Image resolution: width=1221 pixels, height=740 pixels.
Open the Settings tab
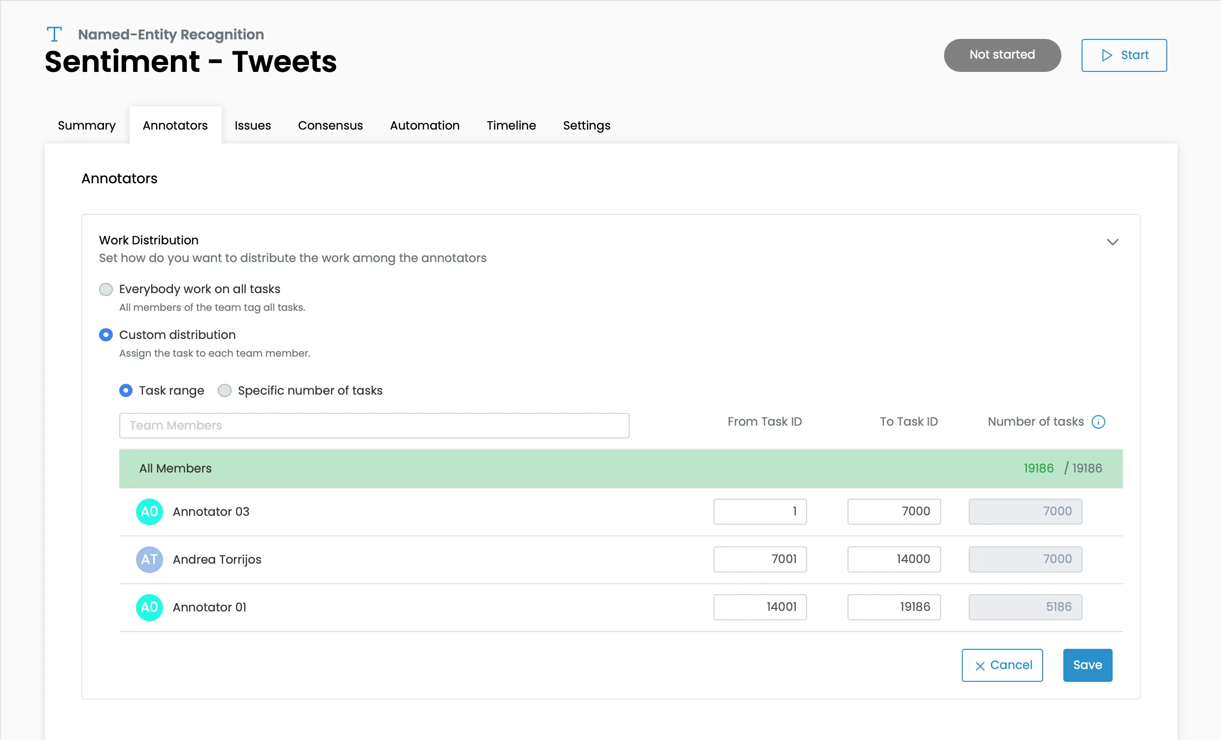click(x=587, y=125)
